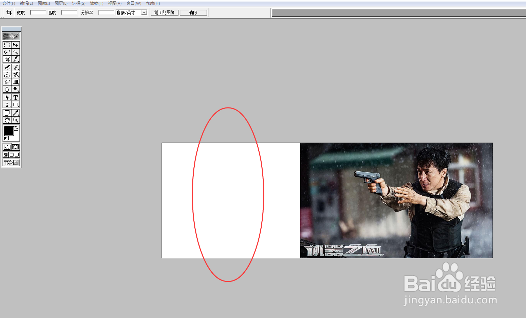Choose the Eraser tool
Screen dimensions: 526x318
pyautogui.click(x=7, y=82)
